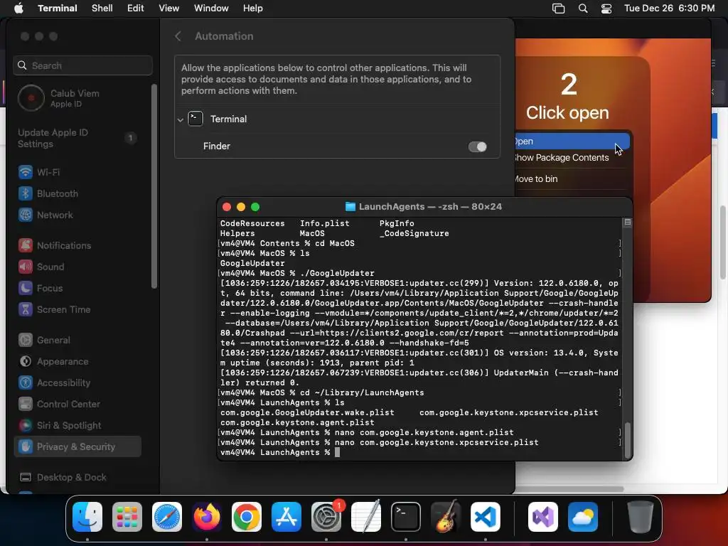Open the Edit menu
Screen dimensions: 728x546
(x=136, y=8)
